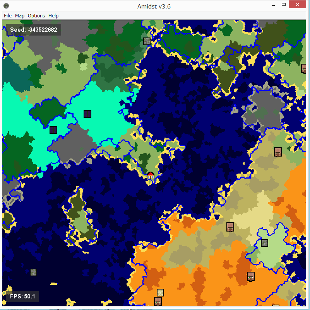Click the FPS: 50.1 counter
The image size is (310, 310).
point(22,296)
